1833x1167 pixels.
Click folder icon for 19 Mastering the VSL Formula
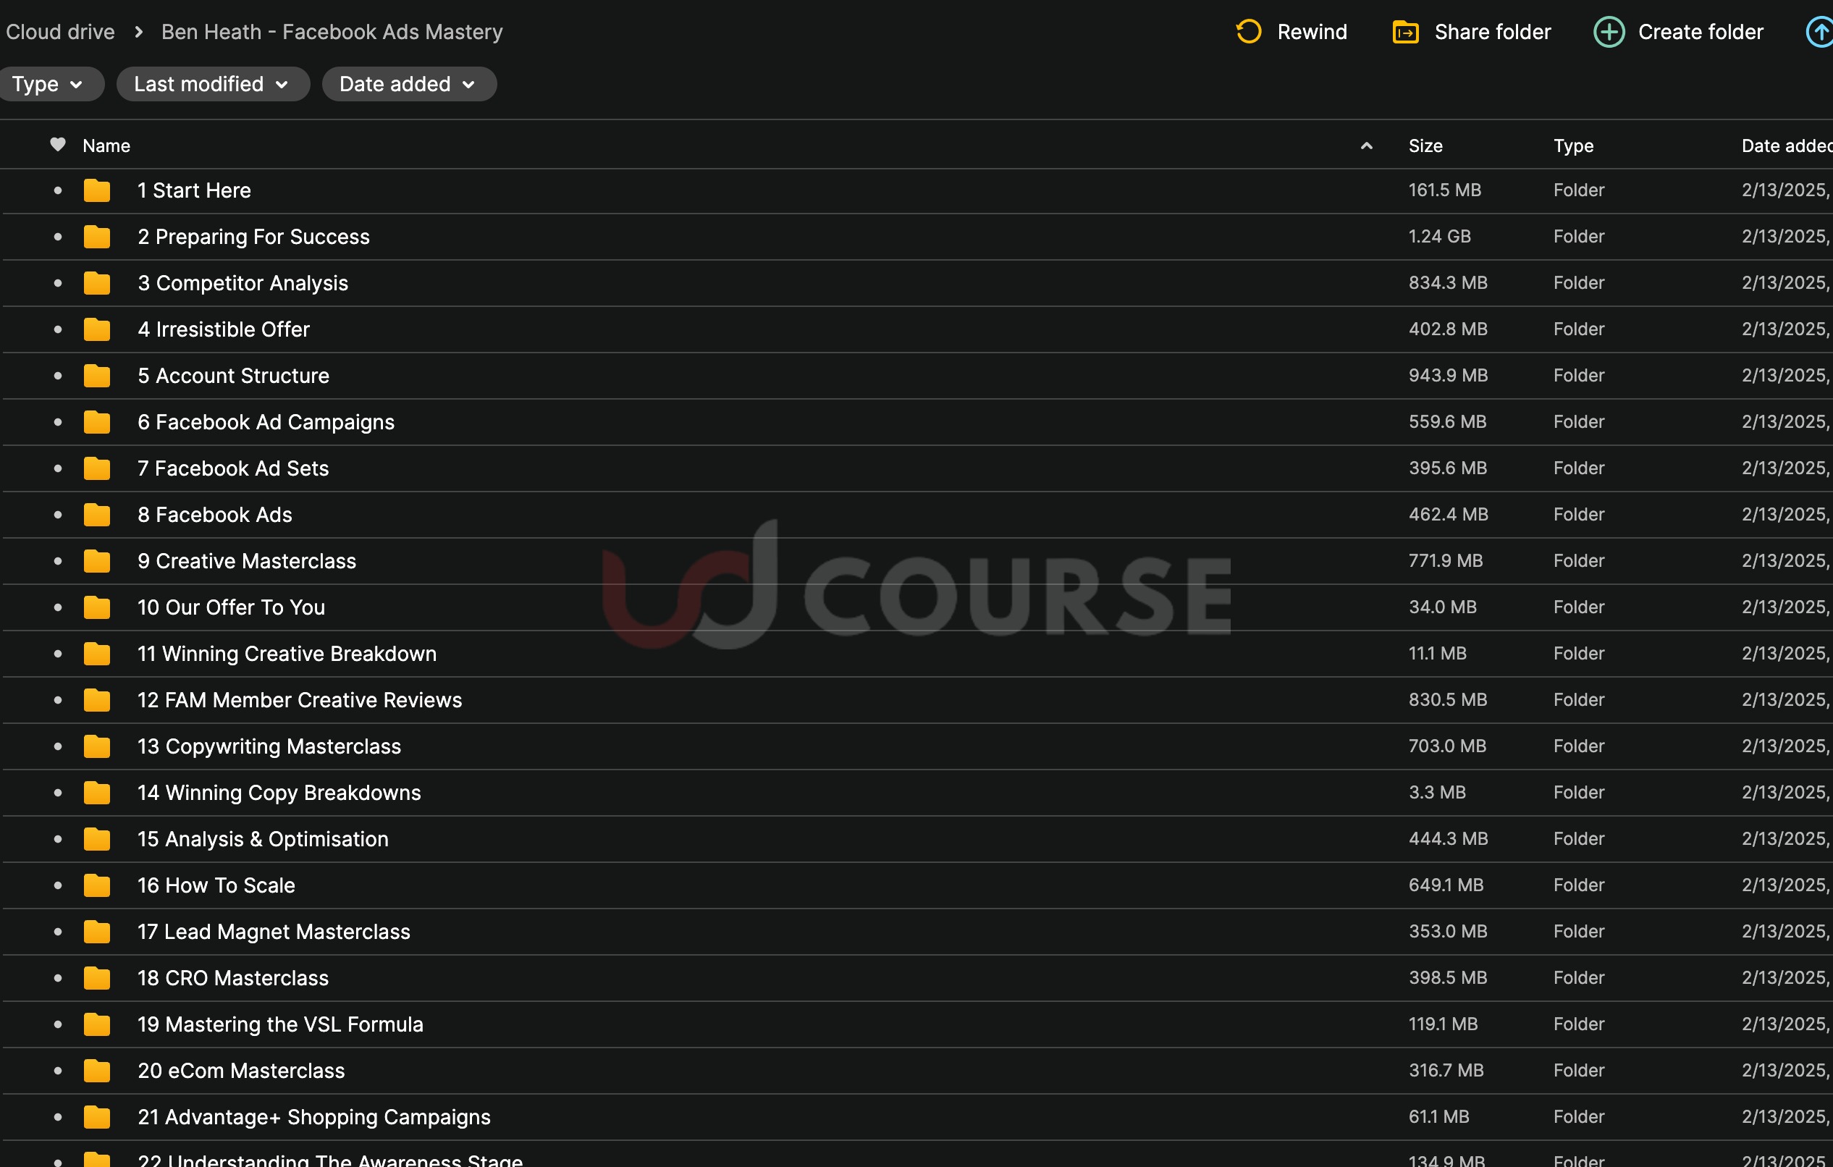point(97,1024)
